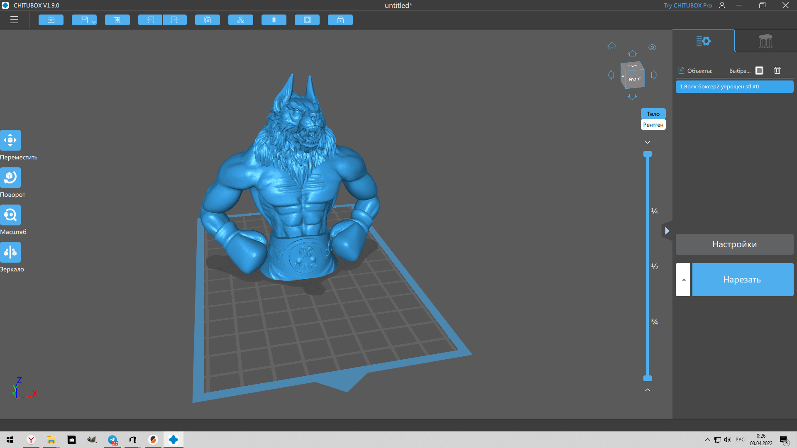
Task: Select the Rotate (Поворот) tool
Action: (x=10, y=178)
